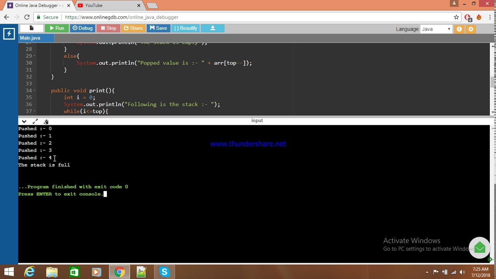Bookmark this page with the star
Viewport: 496px width, 279px height.
(x=456, y=17)
